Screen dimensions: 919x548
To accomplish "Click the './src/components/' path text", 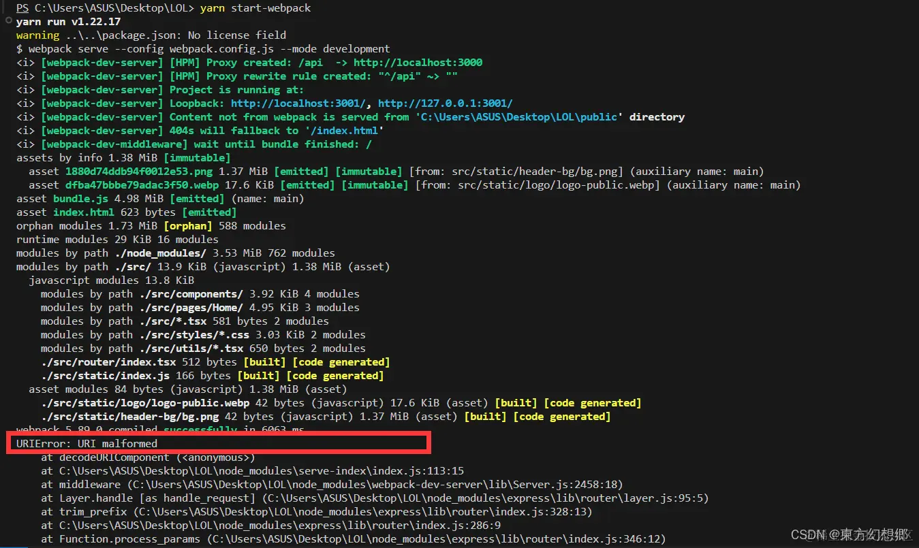I will pos(191,294).
